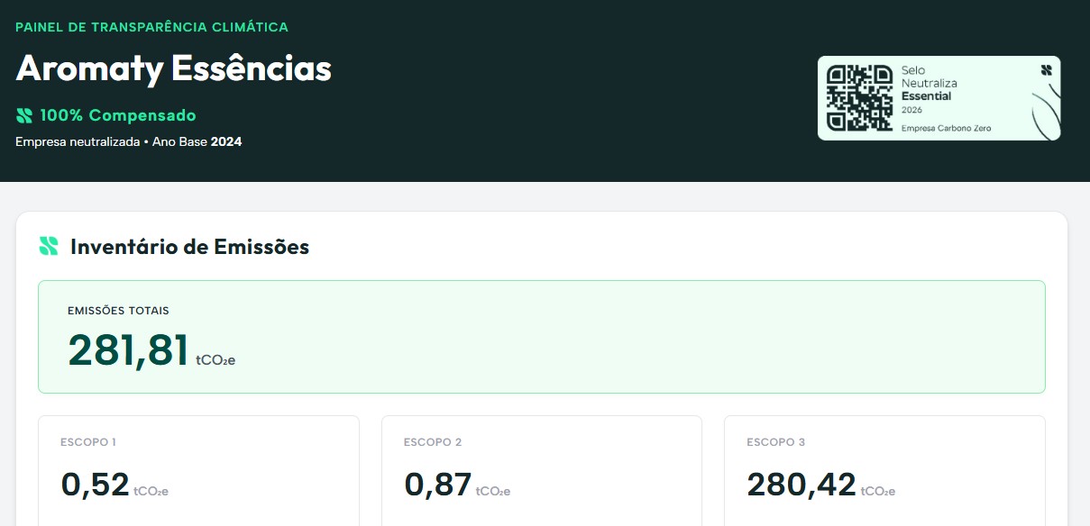The image size is (1090, 526).
Task: Click the Painel de Transparência Climática header label
Action: click(x=151, y=27)
